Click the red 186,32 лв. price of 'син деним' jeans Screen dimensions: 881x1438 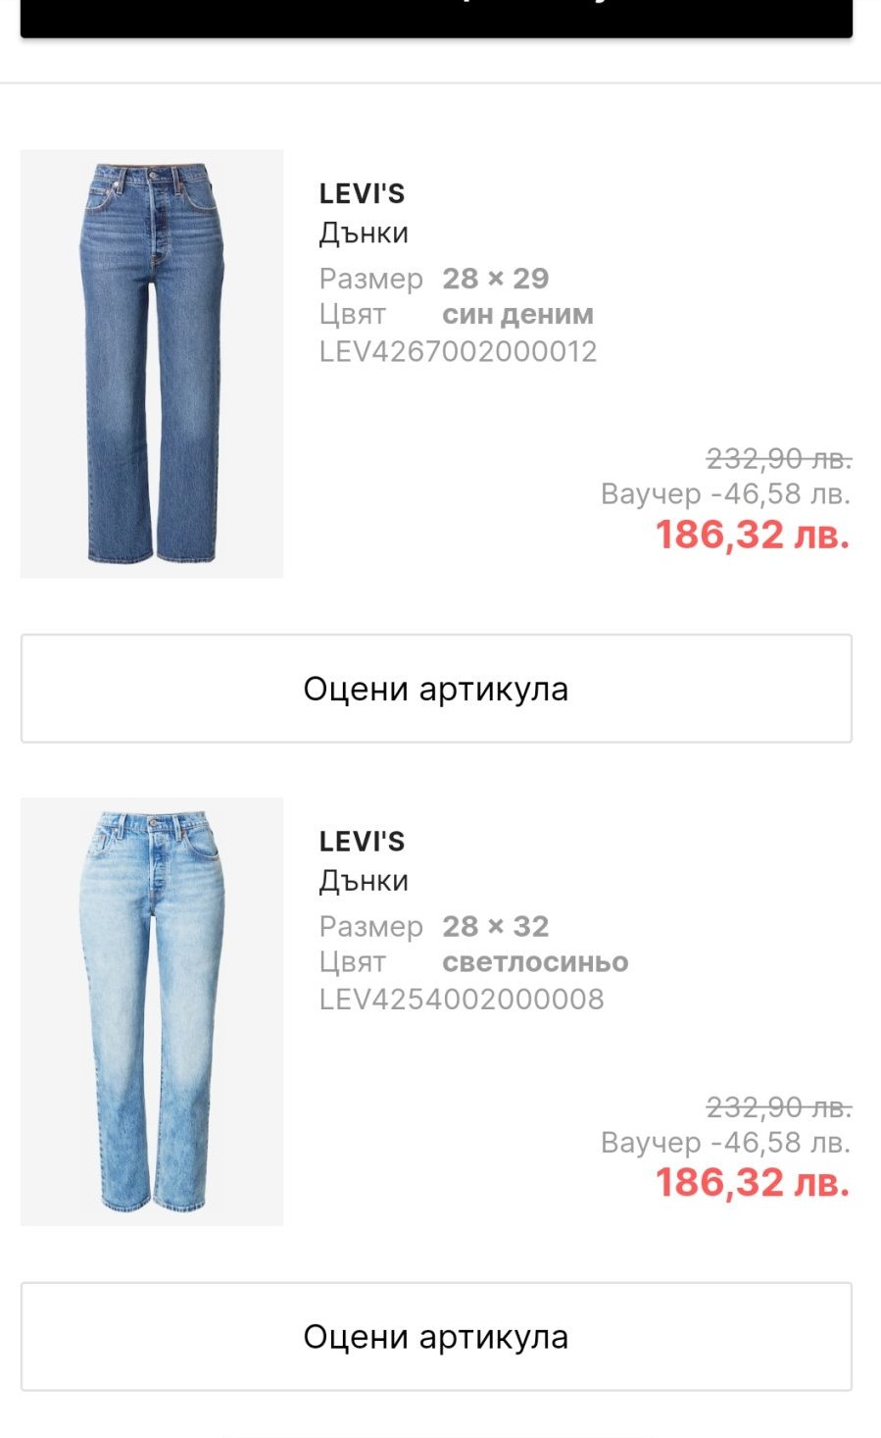(x=752, y=536)
